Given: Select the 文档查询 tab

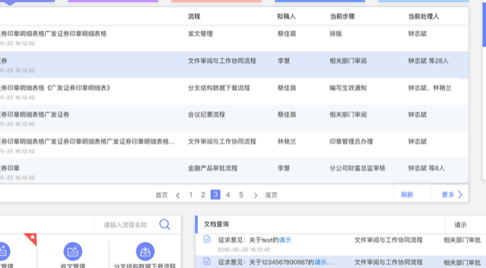Looking at the screenshot, I should tap(216, 224).
